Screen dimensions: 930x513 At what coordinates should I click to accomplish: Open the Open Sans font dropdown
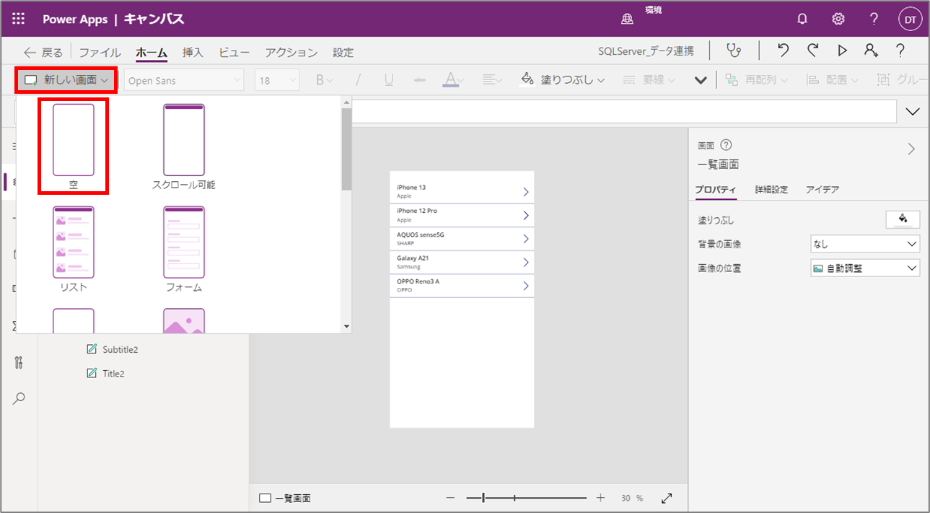(184, 80)
